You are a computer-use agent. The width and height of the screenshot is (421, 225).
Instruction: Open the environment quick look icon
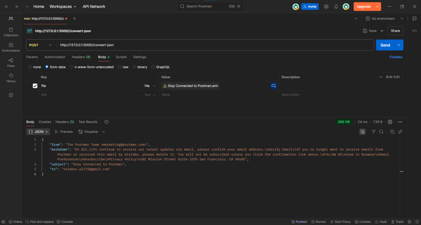tap(414, 18)
